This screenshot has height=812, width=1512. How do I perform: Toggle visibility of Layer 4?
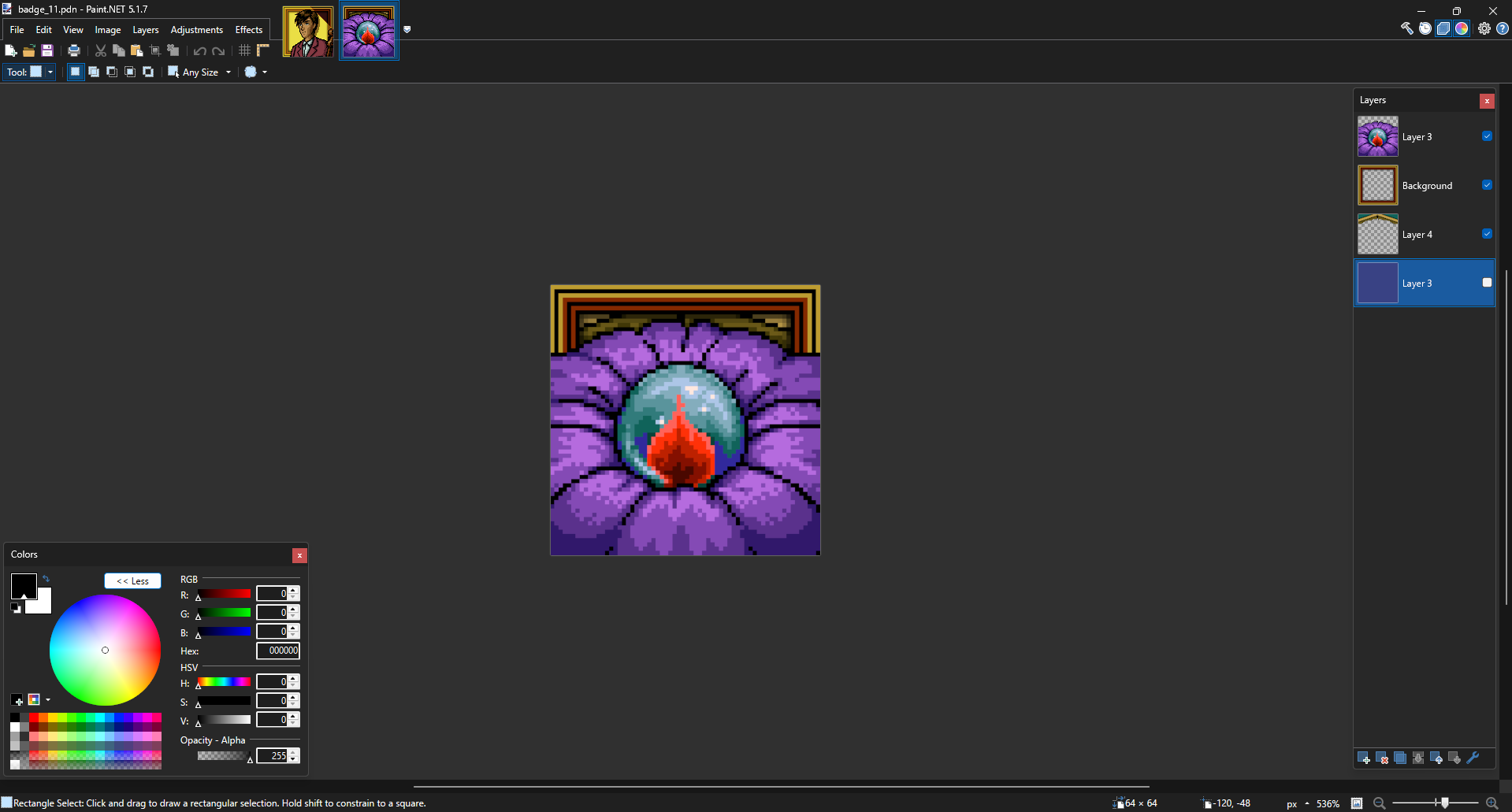click(x=1487, y=234)
